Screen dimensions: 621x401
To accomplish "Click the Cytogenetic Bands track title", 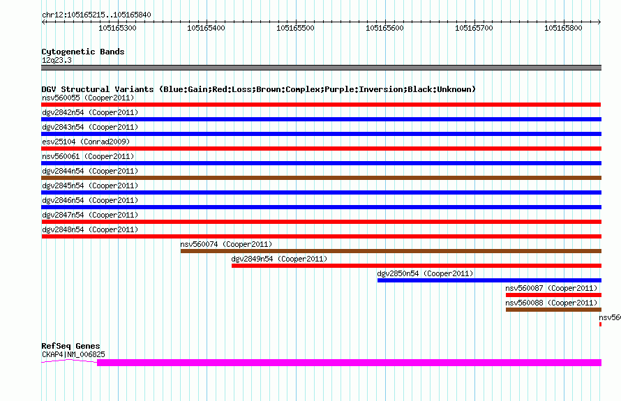I will (x=83, y=52).
